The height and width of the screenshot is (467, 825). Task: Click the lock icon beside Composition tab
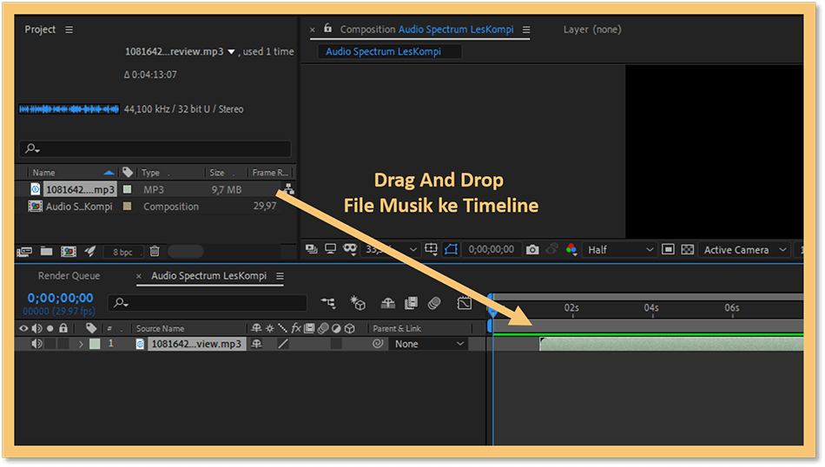click(327, 29)
